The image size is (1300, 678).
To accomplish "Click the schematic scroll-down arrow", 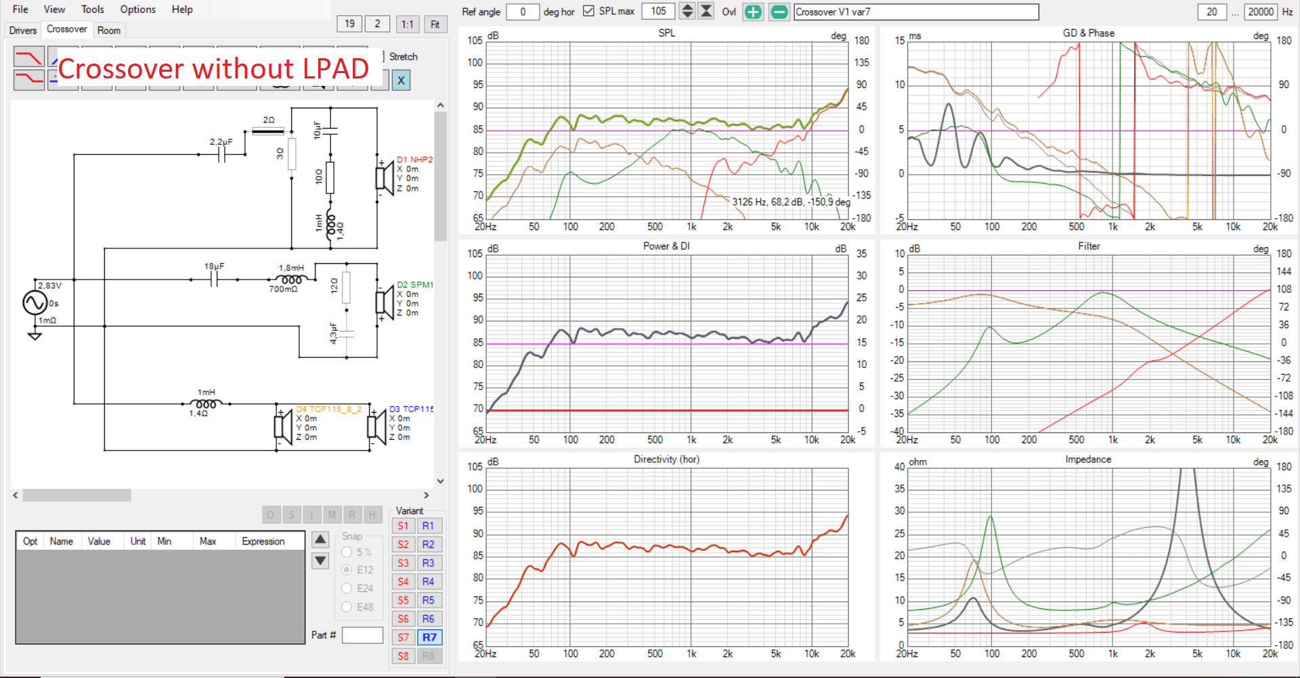I will pos(440,481).
